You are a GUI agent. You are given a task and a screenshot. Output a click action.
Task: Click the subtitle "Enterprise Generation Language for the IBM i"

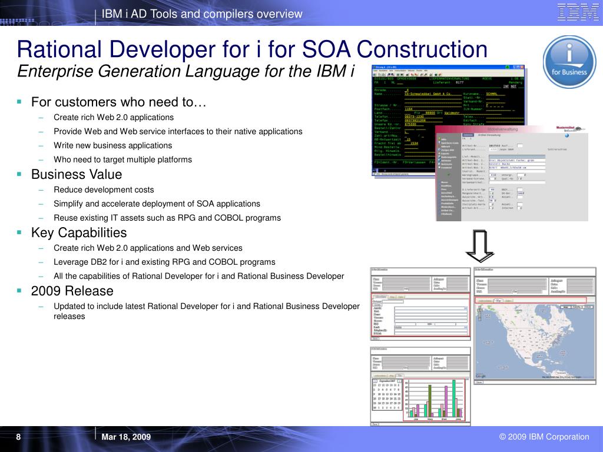[x=185, y=71]
